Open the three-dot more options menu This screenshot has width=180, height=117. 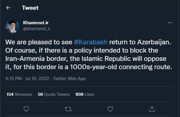click(x=170, y=23)
